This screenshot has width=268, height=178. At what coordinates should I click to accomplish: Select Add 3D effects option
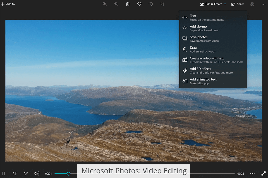[x=213, y=70]
